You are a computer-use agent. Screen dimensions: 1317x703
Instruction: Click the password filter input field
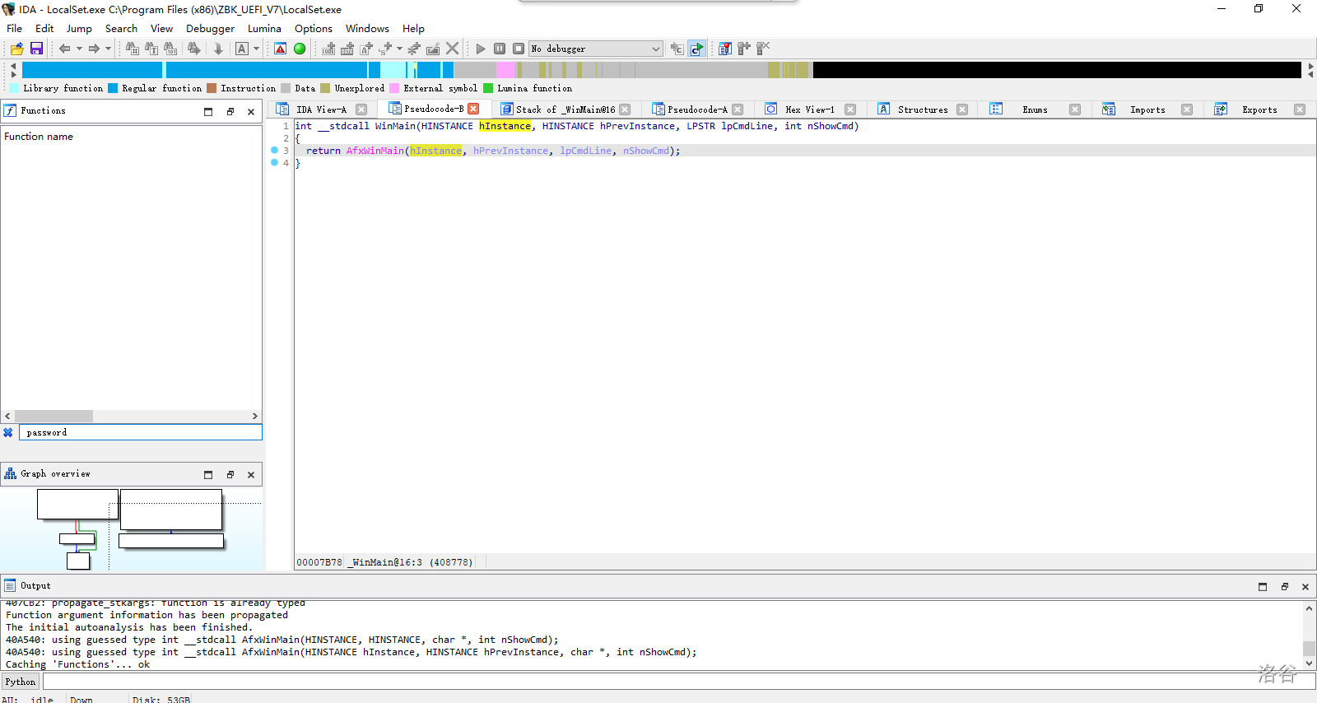coord(140,432)
